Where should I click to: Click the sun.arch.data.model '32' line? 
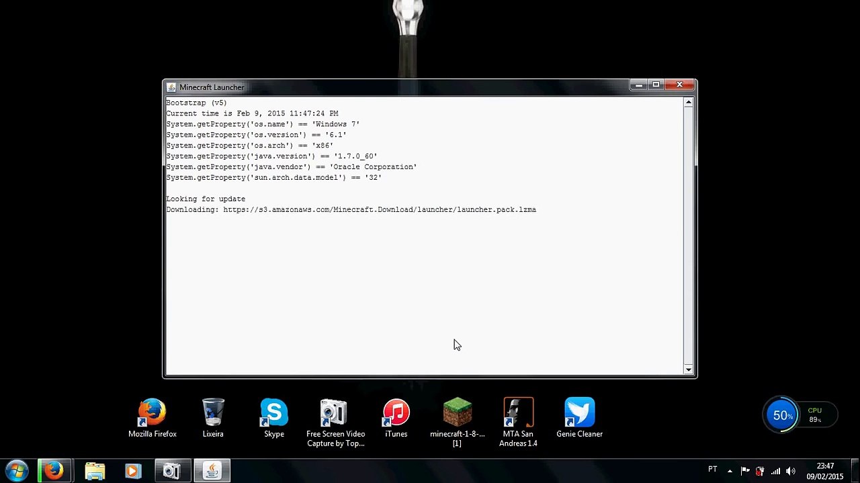273,178
